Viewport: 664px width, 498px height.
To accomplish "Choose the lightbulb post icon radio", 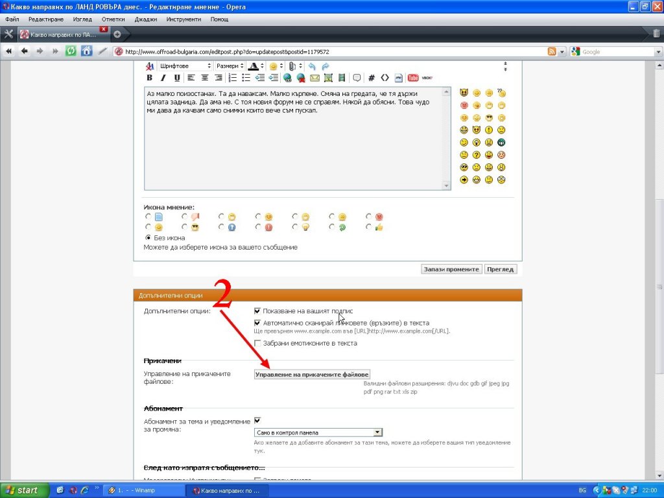I will (x=295, y=227).
